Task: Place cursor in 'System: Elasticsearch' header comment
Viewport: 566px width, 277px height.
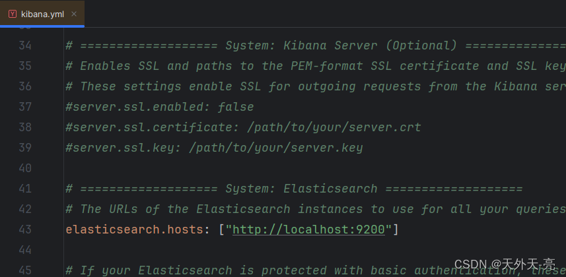Action: (x=294, y=188)
